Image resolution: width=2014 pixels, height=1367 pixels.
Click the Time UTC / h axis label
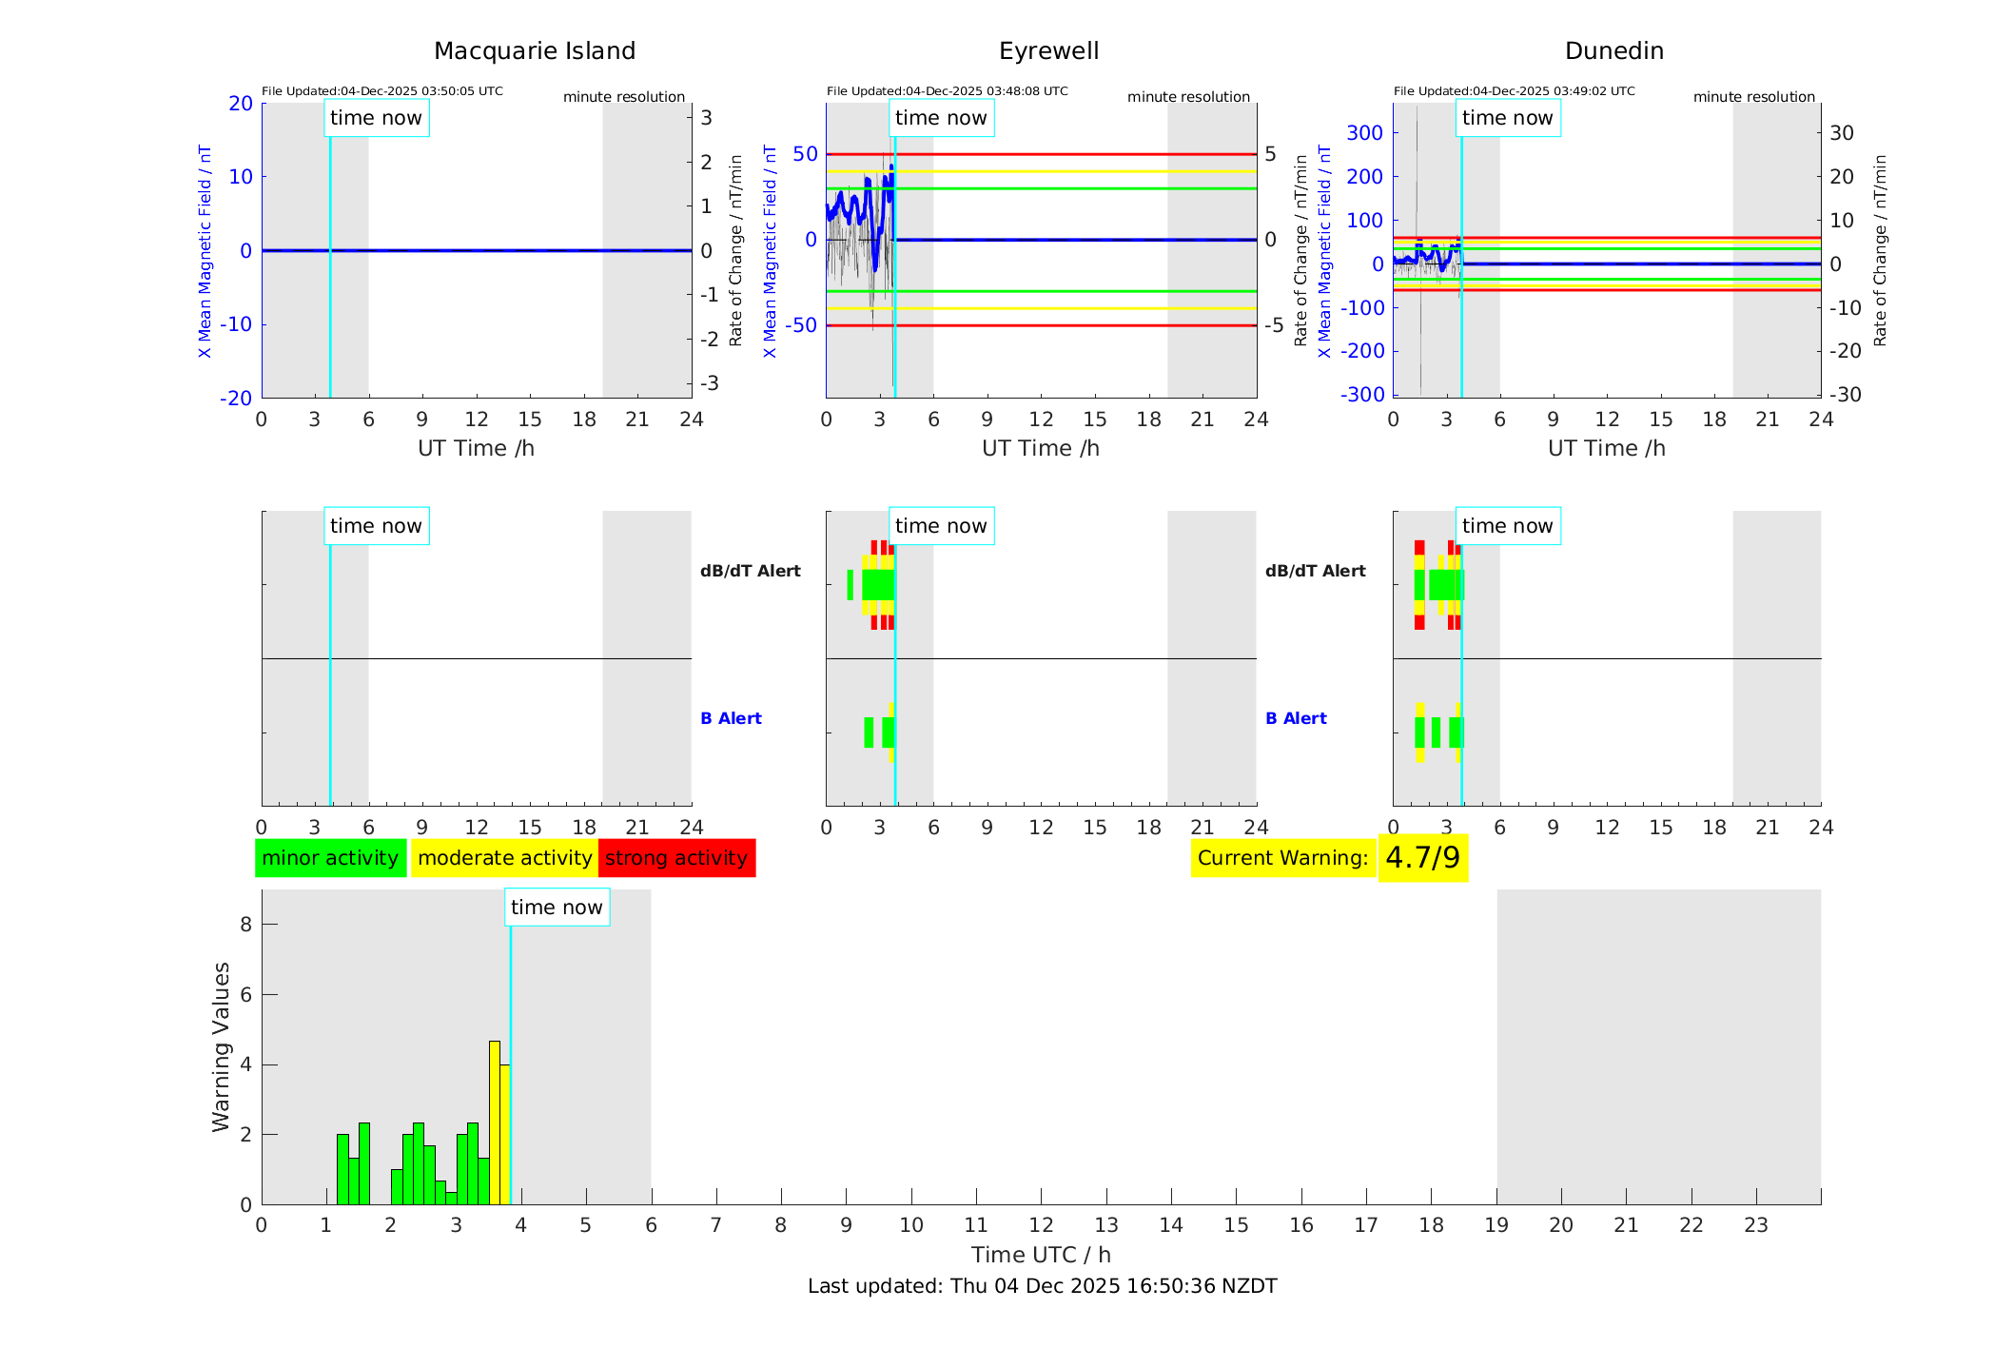pyautogui.click(x=1041, y=1255)
